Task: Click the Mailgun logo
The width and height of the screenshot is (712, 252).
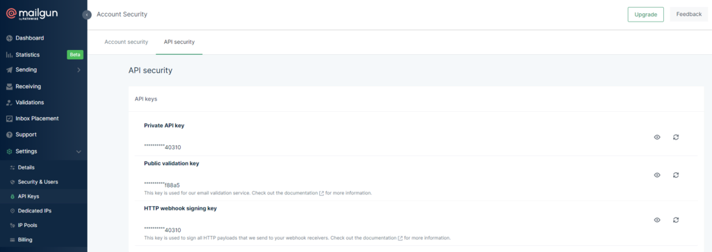Action: (x=33, y=15)
